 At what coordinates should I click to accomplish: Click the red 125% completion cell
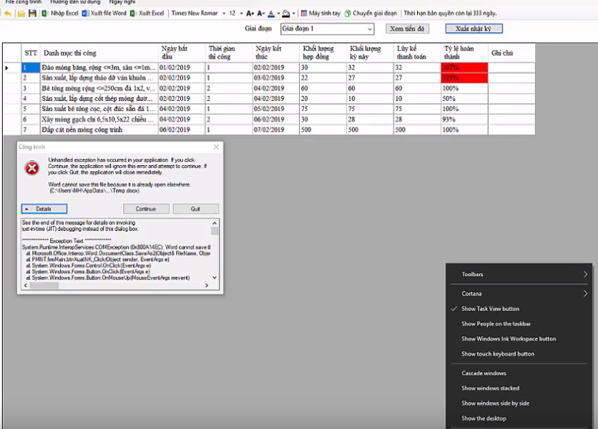point(464,78)
